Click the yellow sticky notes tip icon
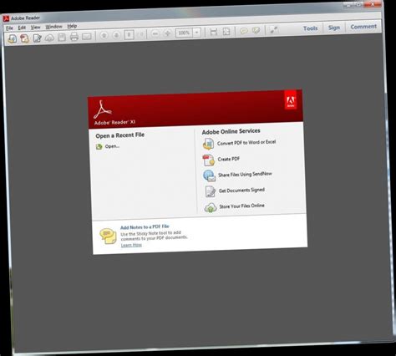The height and width of the screenshot is (356, 396). (x=108, y=236)
